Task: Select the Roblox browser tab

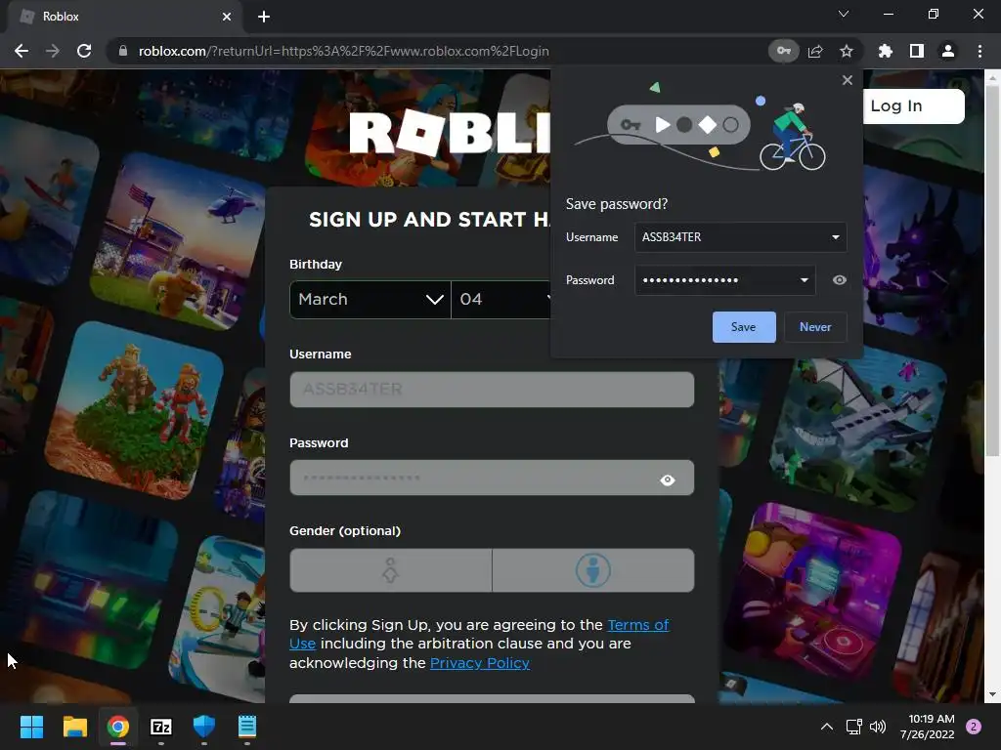Action: point(125,17)
